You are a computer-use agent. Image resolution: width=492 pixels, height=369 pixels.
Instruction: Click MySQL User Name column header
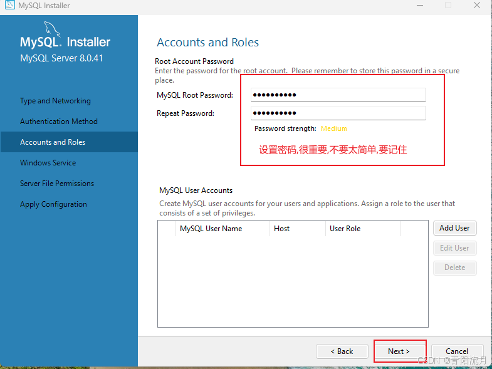(222, 229)
